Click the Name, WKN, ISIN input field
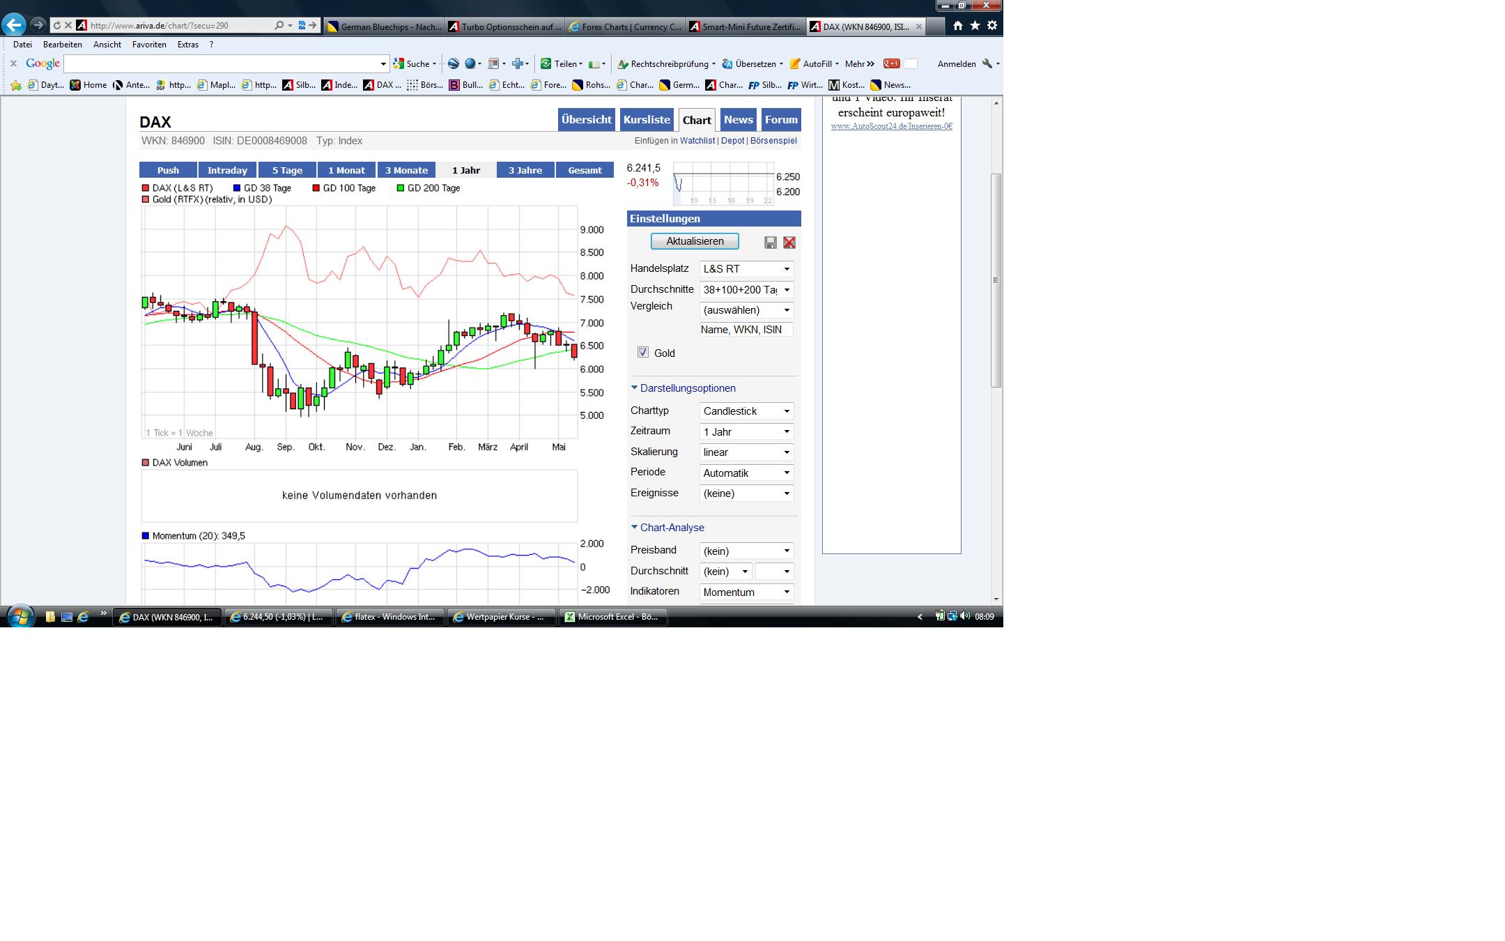The image size is (1505, 941). pos(746,330)
